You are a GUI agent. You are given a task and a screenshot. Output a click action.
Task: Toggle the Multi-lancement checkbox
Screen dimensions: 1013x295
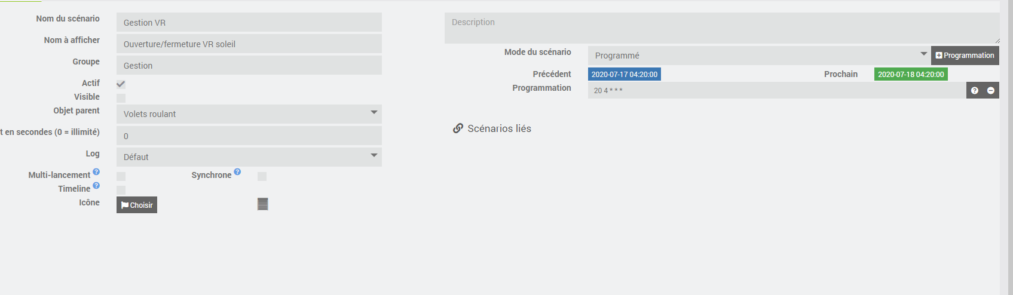[x=121, y=176]
